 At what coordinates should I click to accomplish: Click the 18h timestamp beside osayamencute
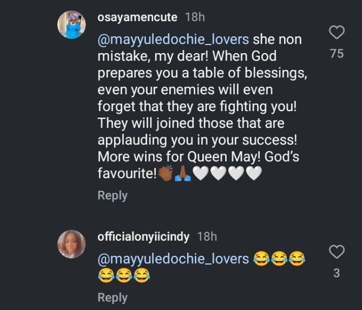point(195,17)
